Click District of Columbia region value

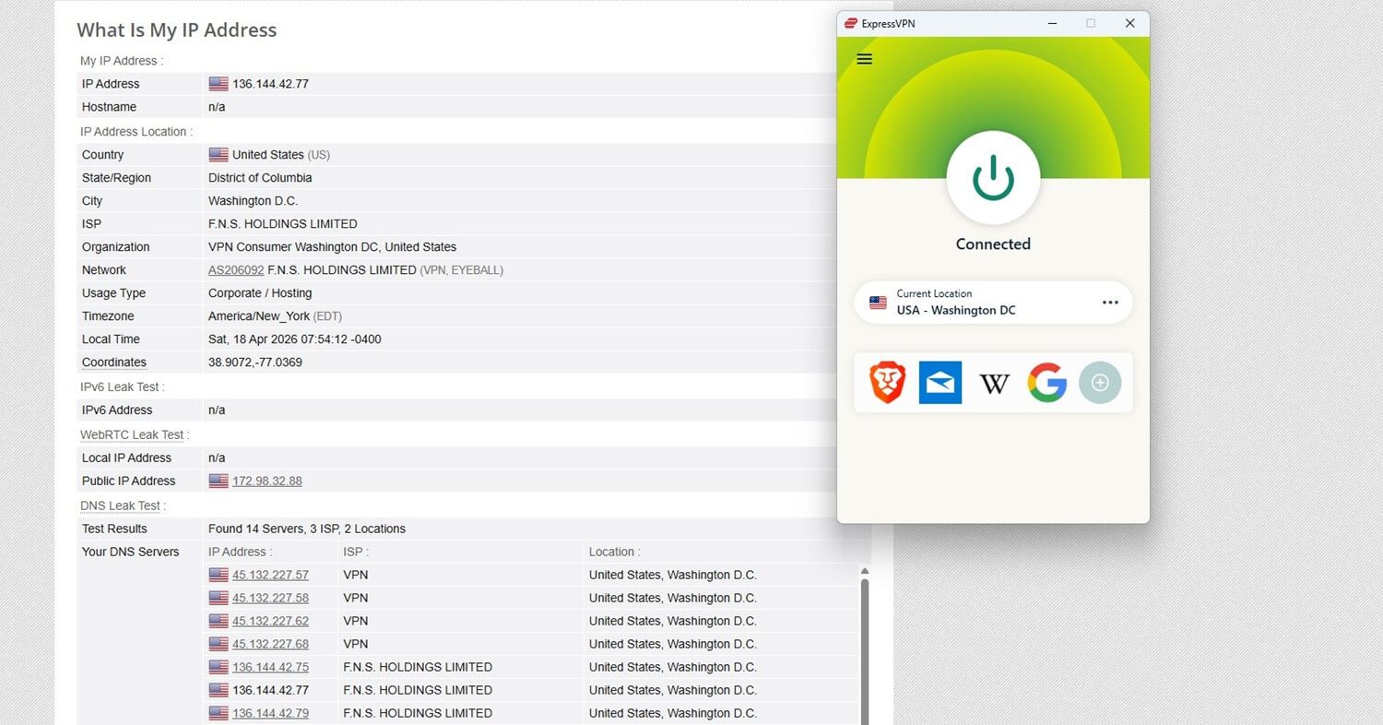pyautogui.click(x=260, y=178)
